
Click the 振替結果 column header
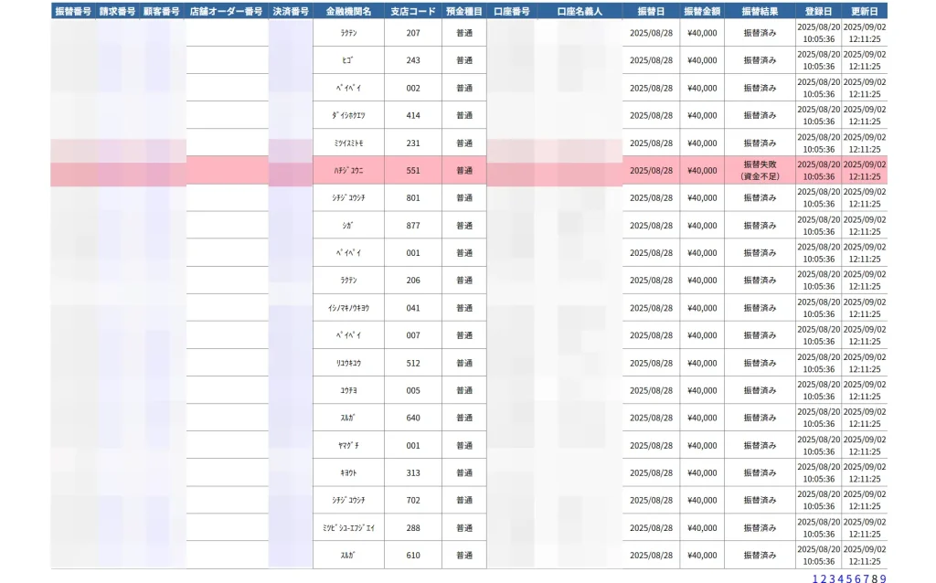coord(760,11)
